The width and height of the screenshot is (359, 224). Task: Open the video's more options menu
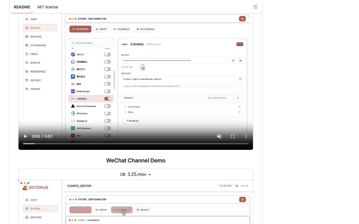246,136
